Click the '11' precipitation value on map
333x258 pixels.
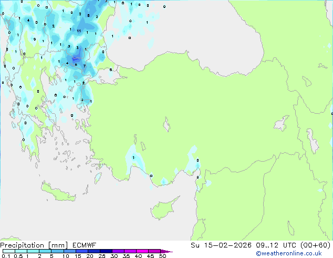pos(79,31)
